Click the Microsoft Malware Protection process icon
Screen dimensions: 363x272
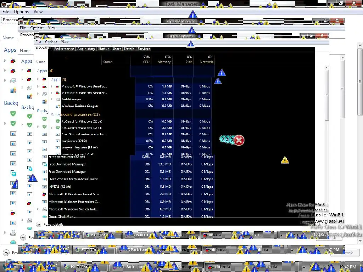(x=44, y=202)
